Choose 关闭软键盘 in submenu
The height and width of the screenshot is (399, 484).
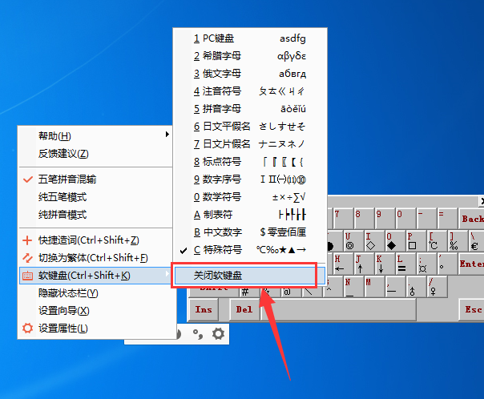click(x=250, y=276)
